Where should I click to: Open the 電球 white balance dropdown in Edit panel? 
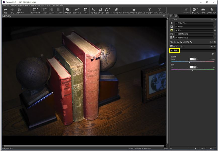point(194,30)
